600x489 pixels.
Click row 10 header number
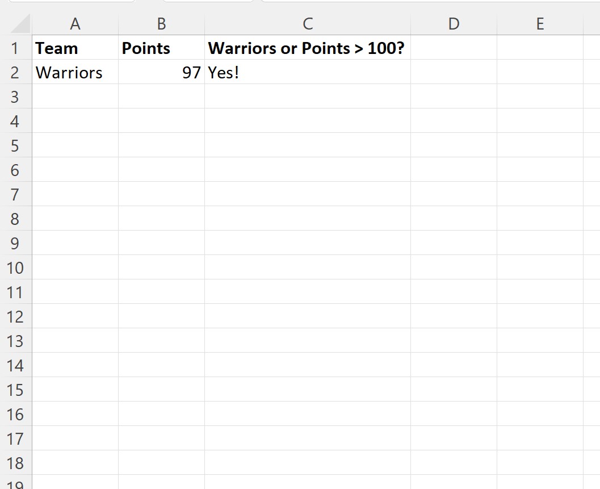coord(15,268)
